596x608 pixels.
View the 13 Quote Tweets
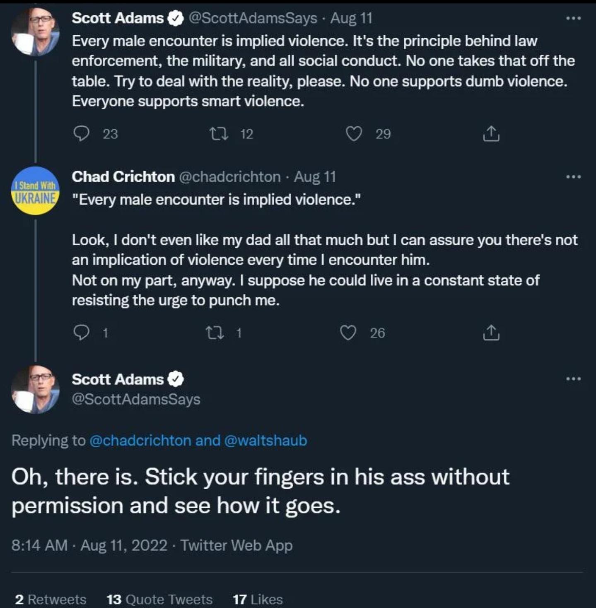point(159,599)
